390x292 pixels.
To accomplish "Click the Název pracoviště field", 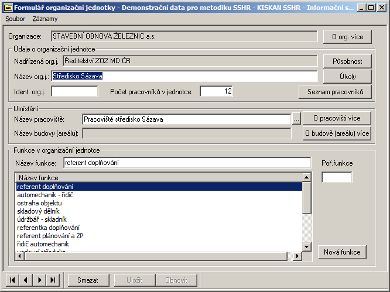I will (x=187, y=119).
